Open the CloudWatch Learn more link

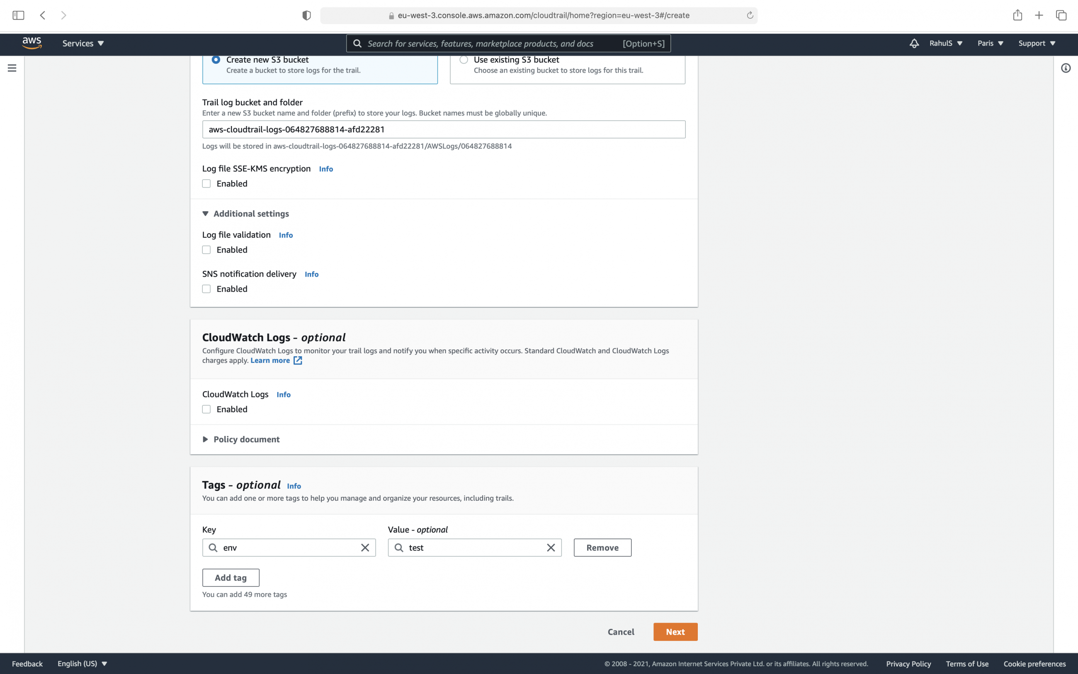click(x=270, y=360)
